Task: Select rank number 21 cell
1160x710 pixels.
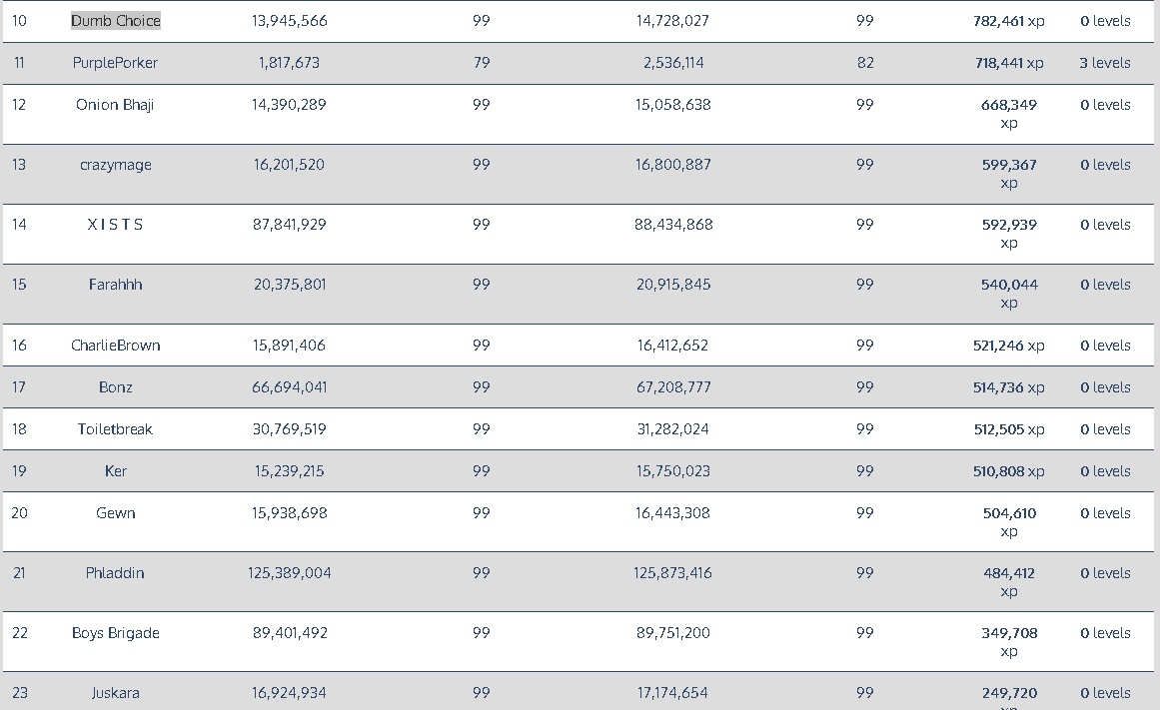Action: click(x=19, y=573)
